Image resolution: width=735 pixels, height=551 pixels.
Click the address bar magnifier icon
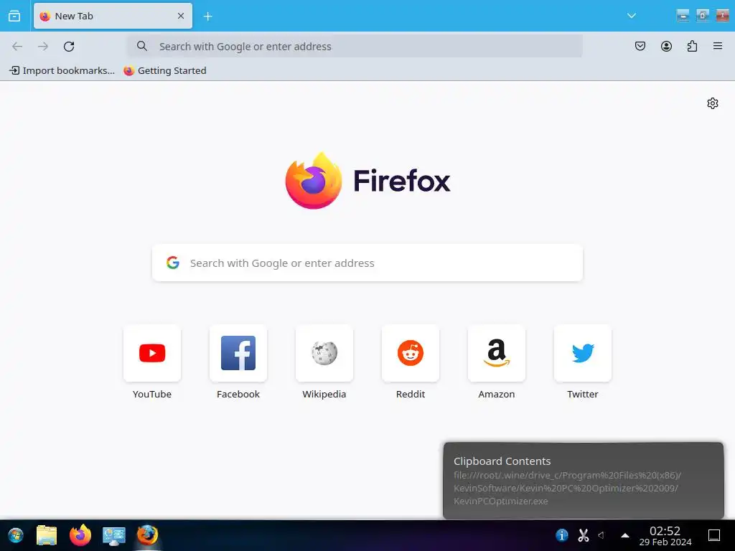coord(142,46)
